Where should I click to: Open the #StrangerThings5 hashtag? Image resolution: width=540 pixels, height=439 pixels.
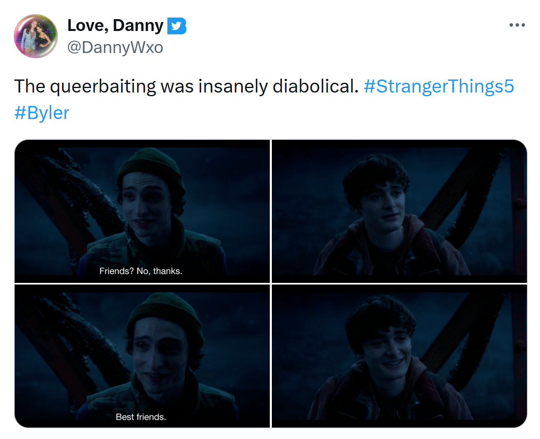pos(439,86)
